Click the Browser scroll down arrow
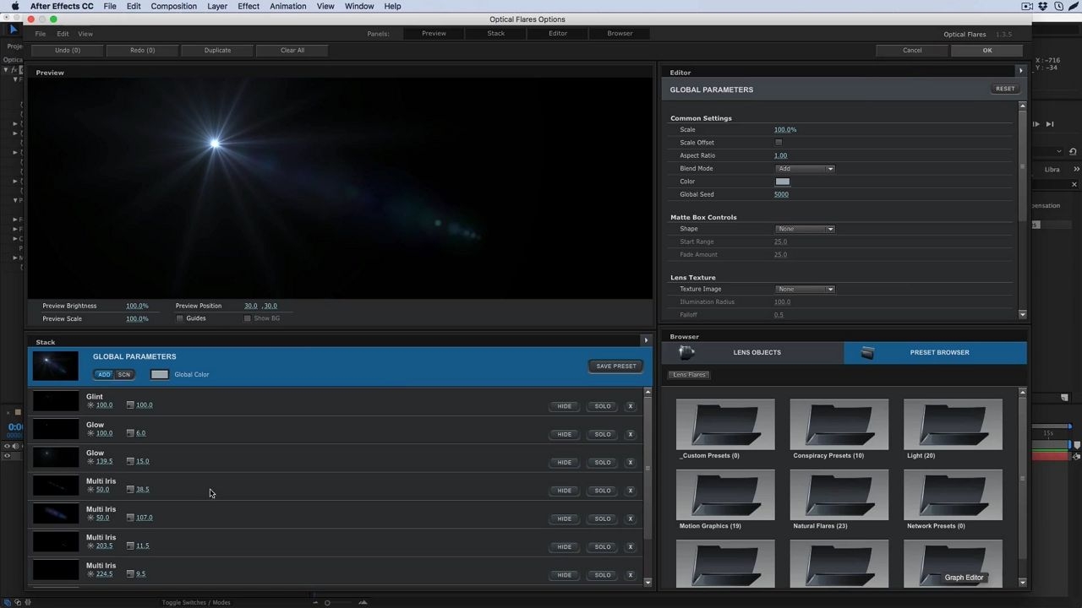This screenshot has width=1082, height=608. [x=1023, y=582]
